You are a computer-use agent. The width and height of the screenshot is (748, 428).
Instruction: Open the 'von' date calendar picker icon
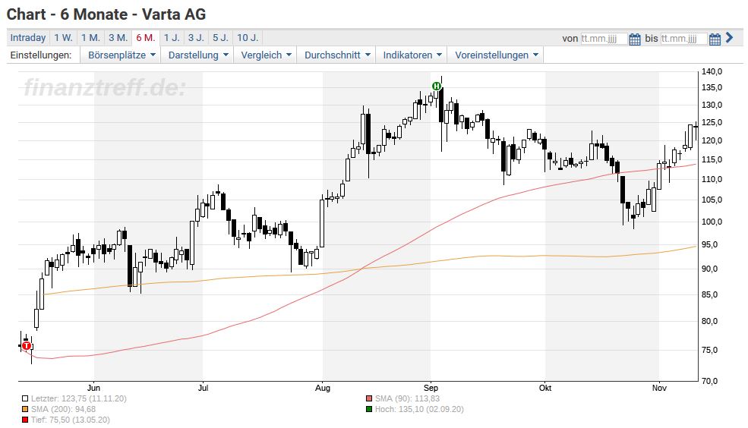point(634,39)
